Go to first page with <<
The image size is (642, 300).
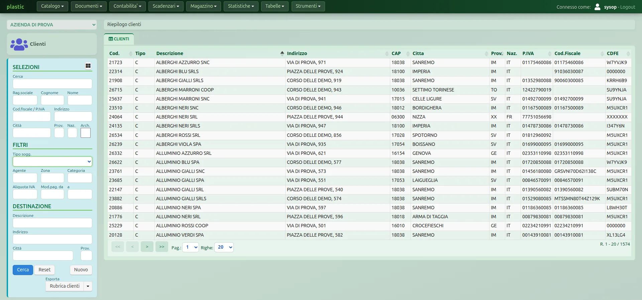click(x=118, y=247)
